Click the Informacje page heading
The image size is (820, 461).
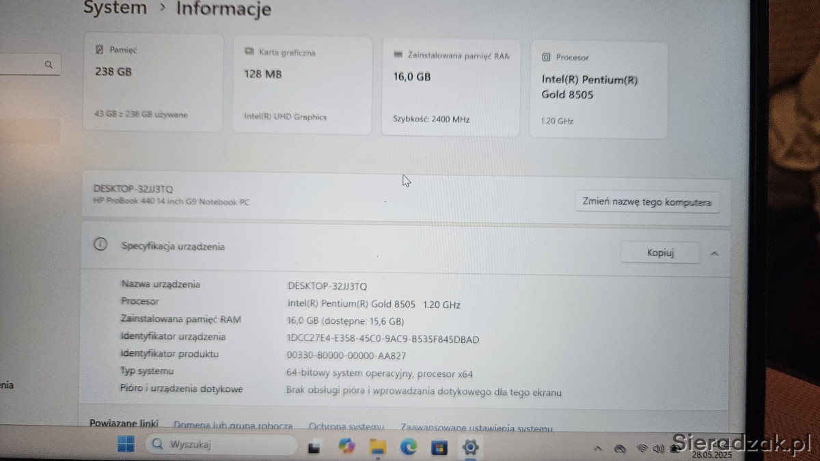(x=223, y=9)
